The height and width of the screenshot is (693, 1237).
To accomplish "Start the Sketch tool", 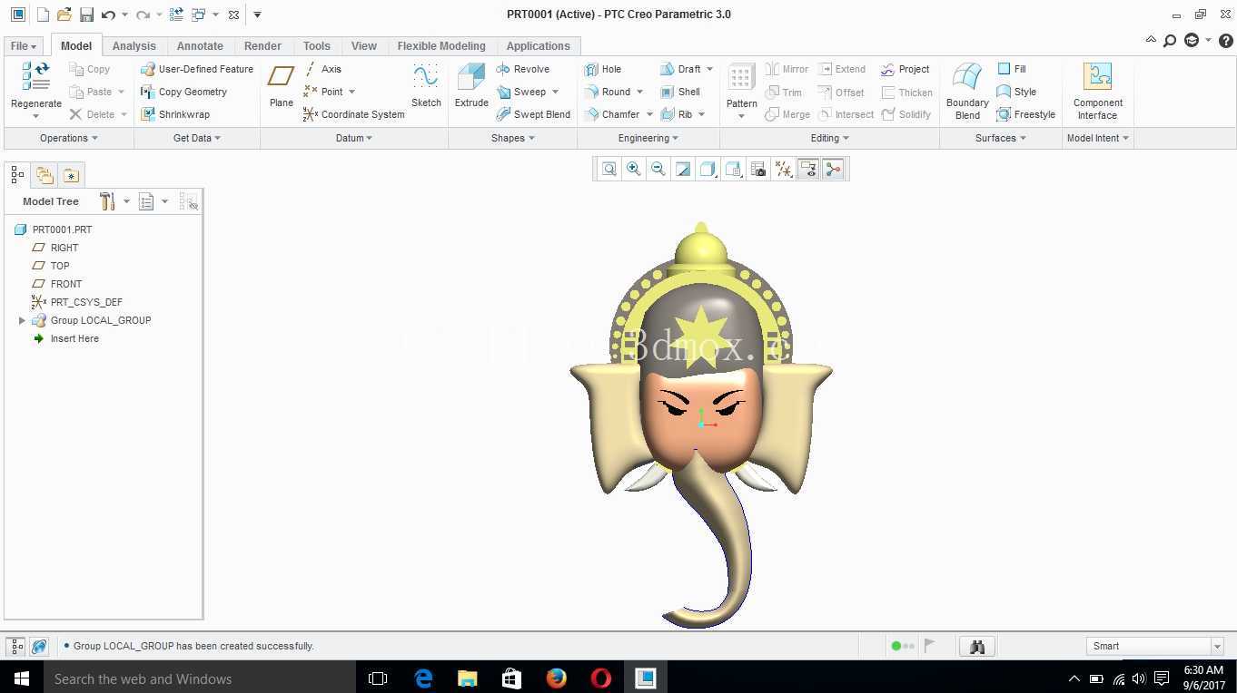I will coord(426,85).
